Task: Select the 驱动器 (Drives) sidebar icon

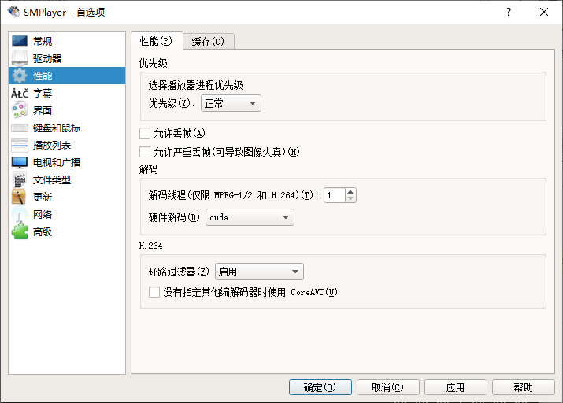Action: pyautogui.click(x=20, y=58)
